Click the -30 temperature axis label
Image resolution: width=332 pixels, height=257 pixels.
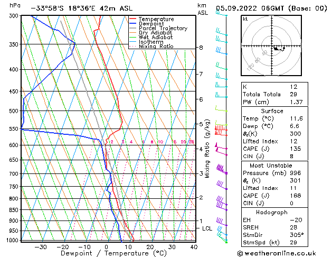tap(41, 247)
